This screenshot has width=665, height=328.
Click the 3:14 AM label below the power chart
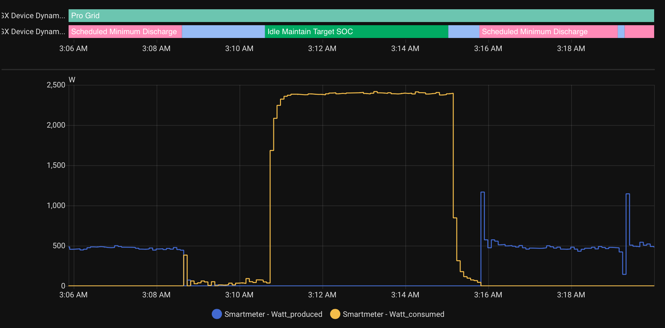(x=405, y=295)
